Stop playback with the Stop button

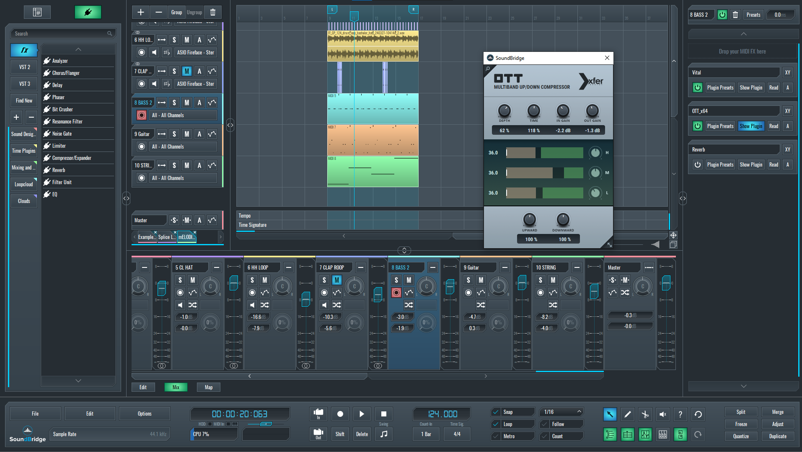(383, 414)
